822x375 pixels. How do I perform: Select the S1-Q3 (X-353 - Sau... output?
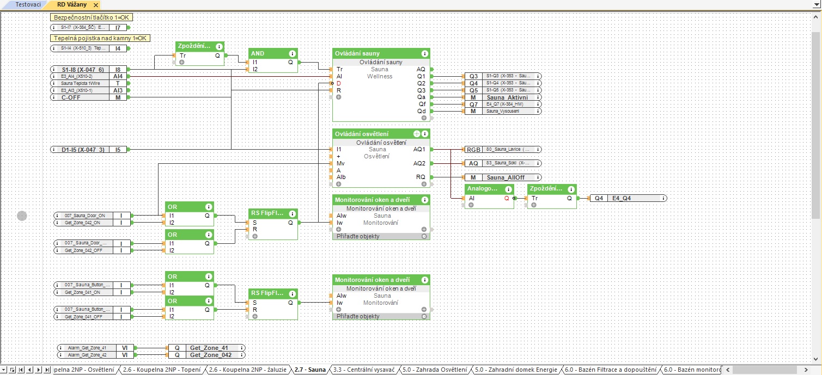tap(503, 76)
